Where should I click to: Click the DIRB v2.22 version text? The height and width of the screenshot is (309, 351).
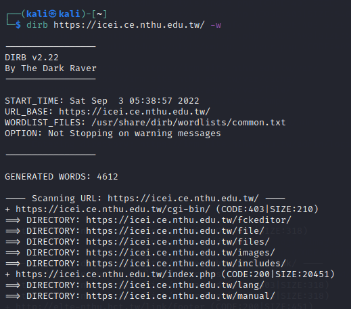click(x=32, y=58)
